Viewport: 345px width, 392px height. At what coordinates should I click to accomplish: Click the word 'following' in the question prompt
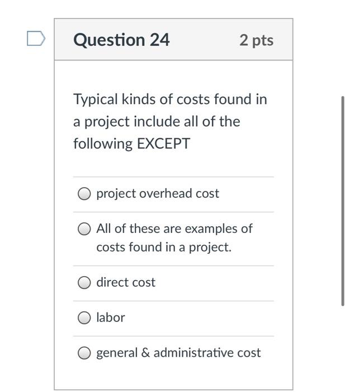pos(103,144)
